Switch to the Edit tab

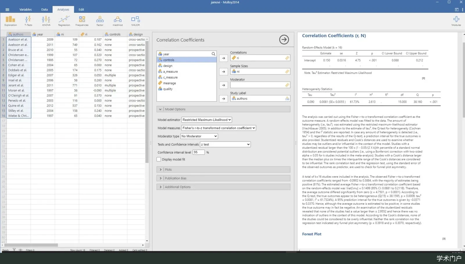81,10
